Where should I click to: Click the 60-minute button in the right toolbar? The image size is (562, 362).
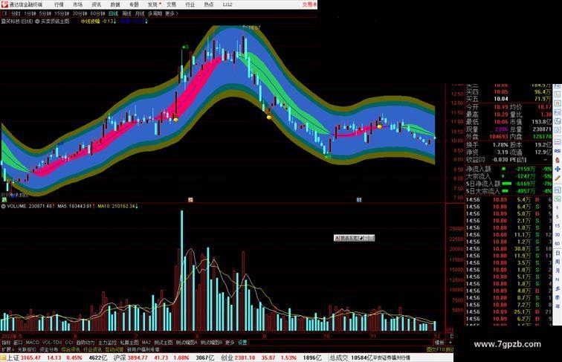[x=558, y=244]
